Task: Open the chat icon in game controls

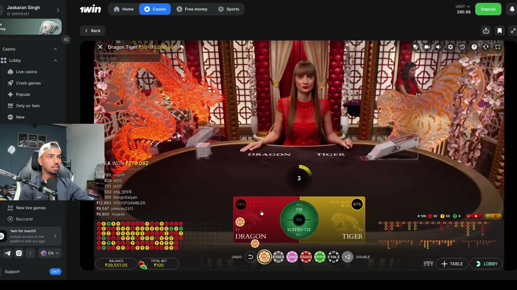Action: pyautogui.click(x=415, y=47)
